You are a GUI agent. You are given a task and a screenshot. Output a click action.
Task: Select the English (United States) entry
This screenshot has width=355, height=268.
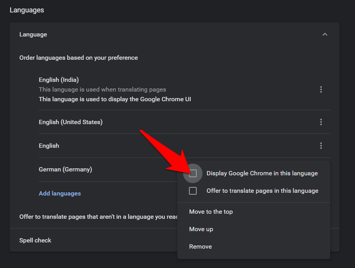coord(184,122)
